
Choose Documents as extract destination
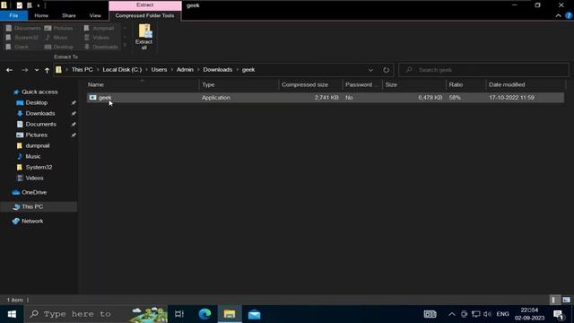click(23, 28)
